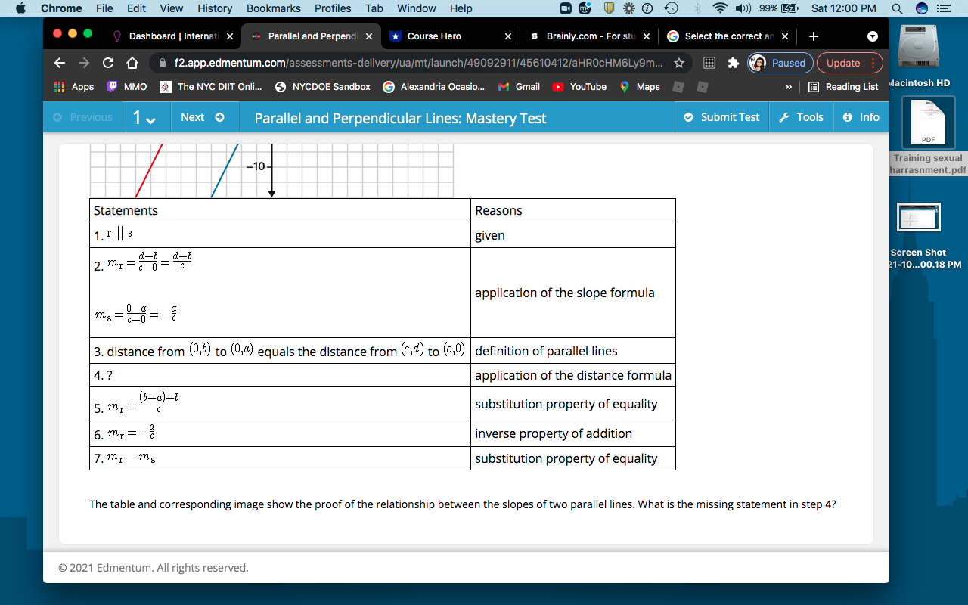Open the History menu

(215, 8)
